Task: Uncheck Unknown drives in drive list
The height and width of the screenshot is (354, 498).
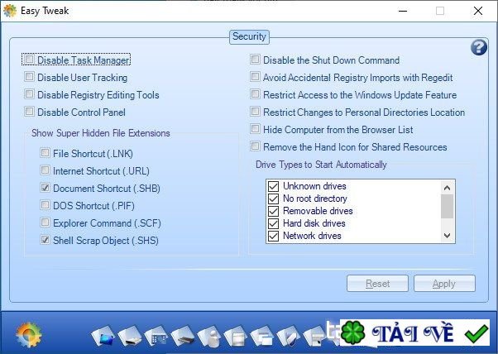Action: tap(274, 186)
